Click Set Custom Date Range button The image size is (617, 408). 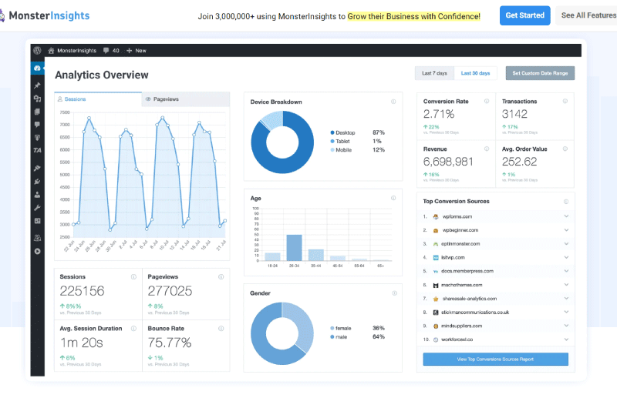click(540, 73)
